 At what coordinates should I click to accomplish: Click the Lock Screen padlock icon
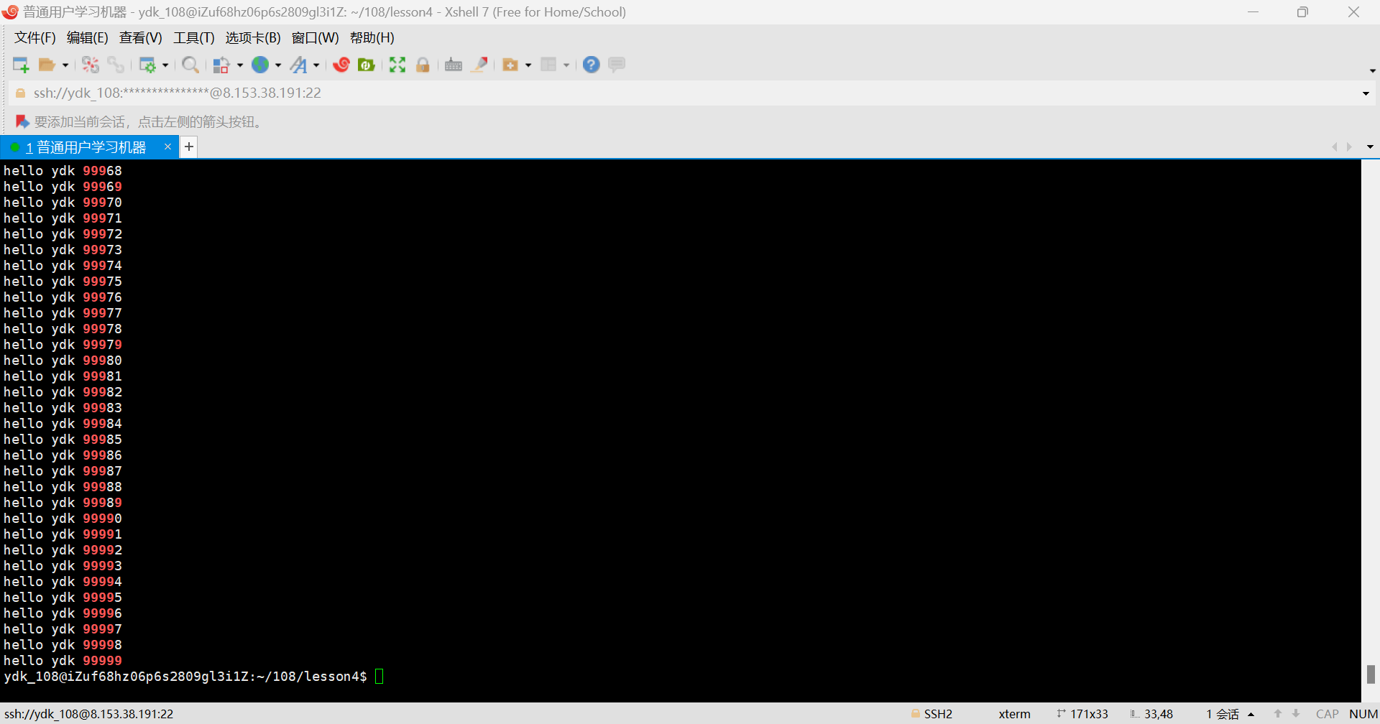tap(423, 65)
